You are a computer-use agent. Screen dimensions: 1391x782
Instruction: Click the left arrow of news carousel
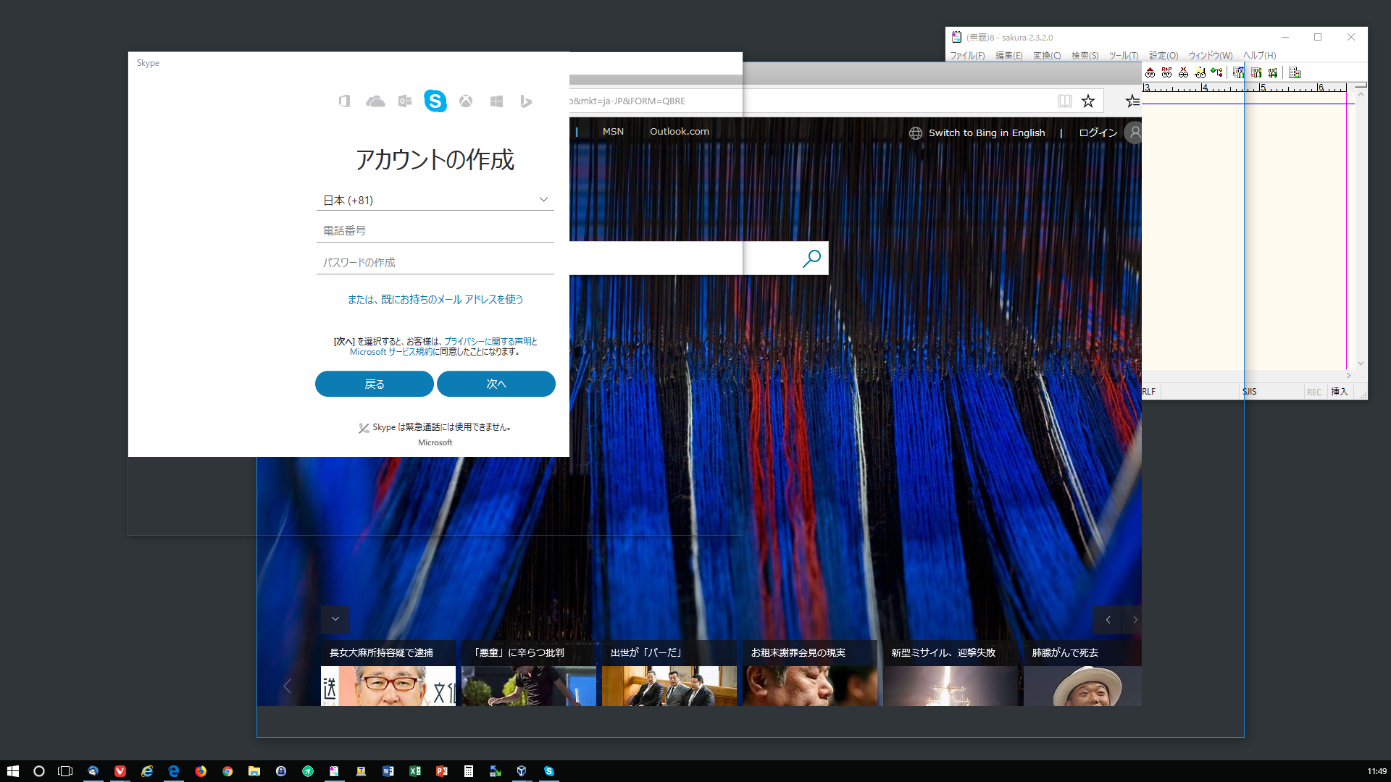[288, 686]
